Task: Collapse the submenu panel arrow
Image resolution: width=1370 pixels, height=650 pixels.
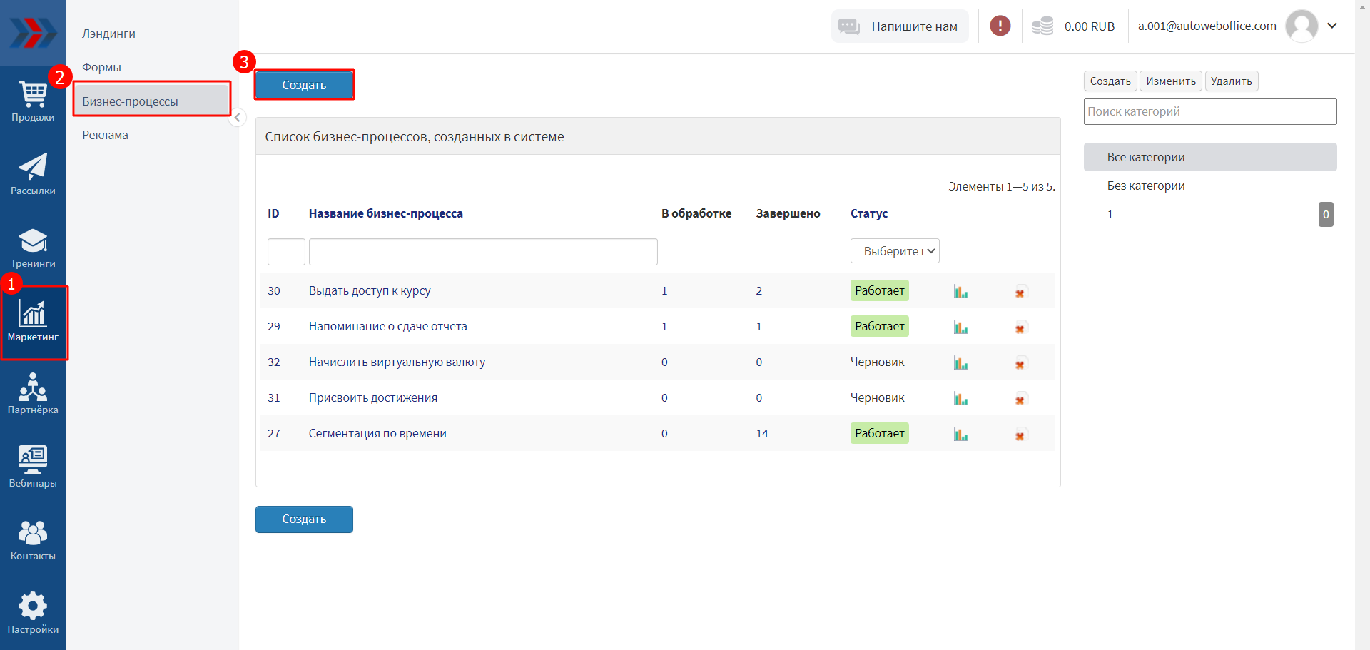Action: (238, 118)
